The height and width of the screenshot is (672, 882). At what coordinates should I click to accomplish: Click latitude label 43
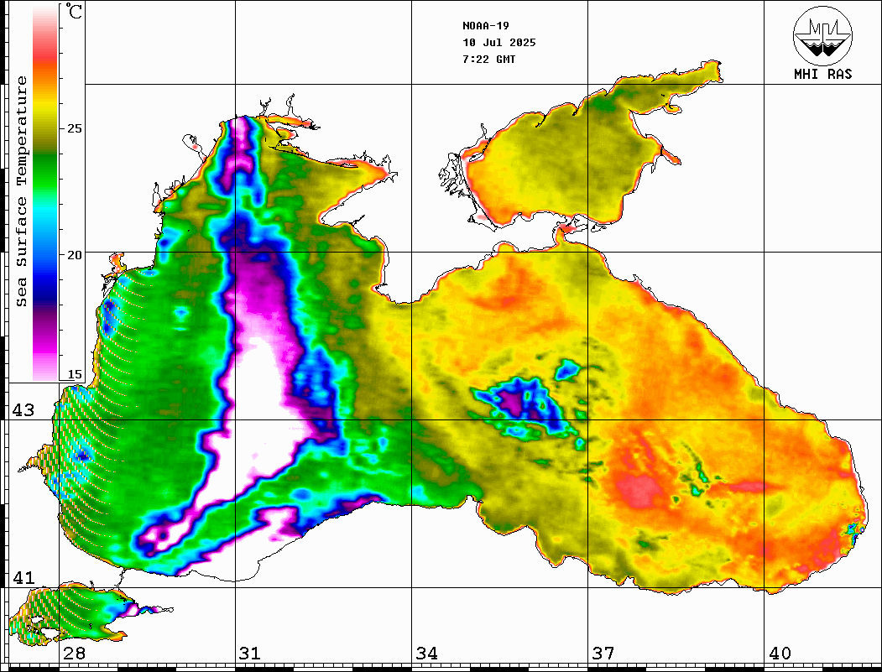23,410
